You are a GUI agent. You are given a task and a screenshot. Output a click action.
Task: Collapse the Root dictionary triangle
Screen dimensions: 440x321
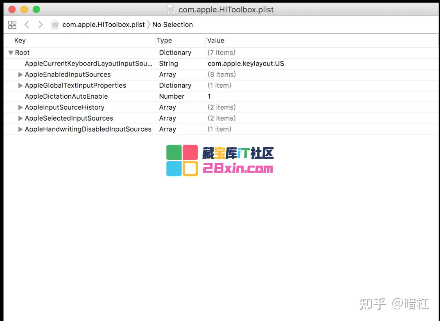tap(11, 53)
